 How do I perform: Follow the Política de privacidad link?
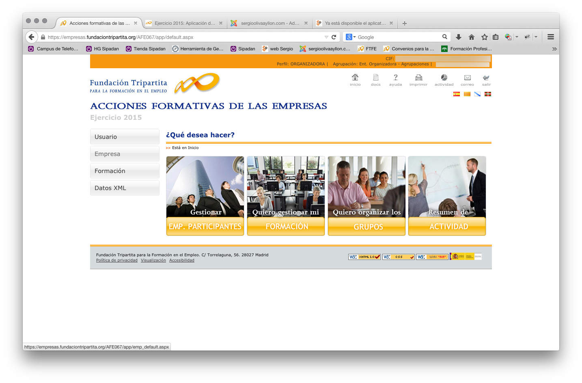point(117,260)
